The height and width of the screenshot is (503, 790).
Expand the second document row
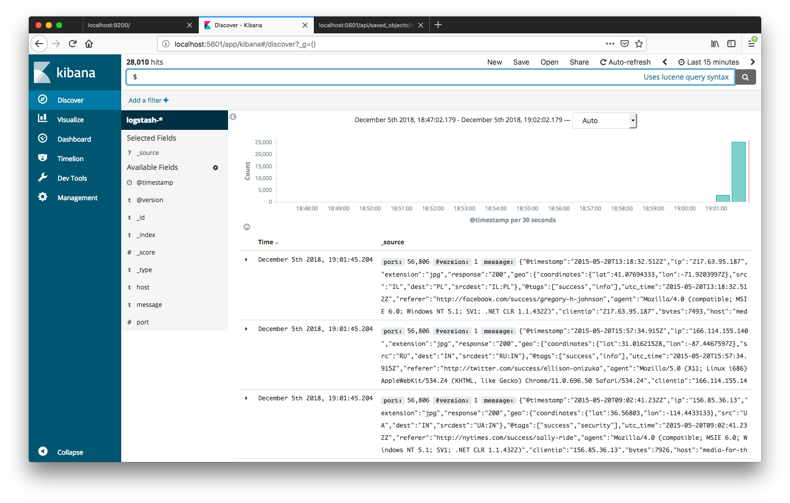point(247,329)
